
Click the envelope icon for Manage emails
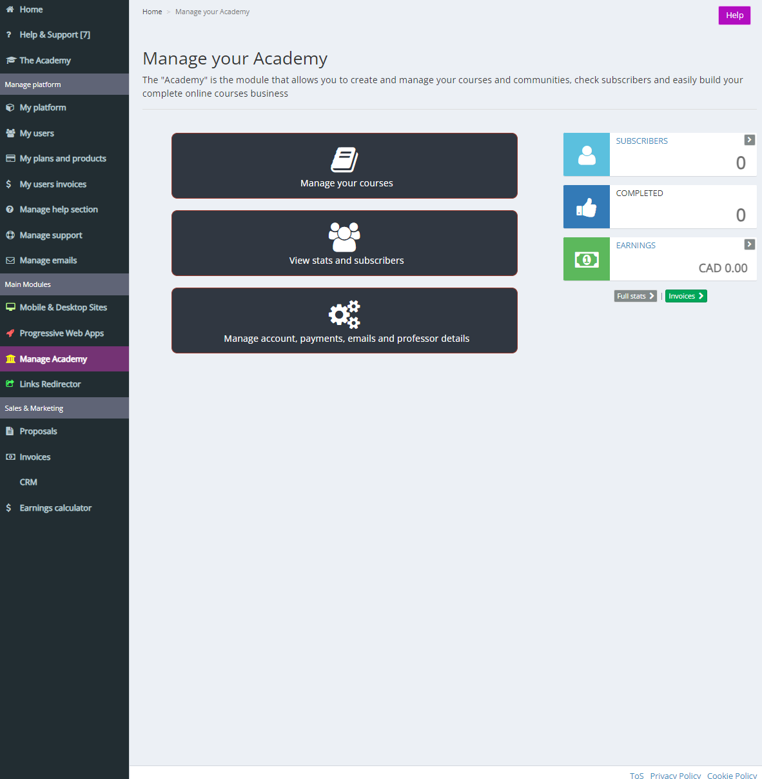[x=10, y=260]
